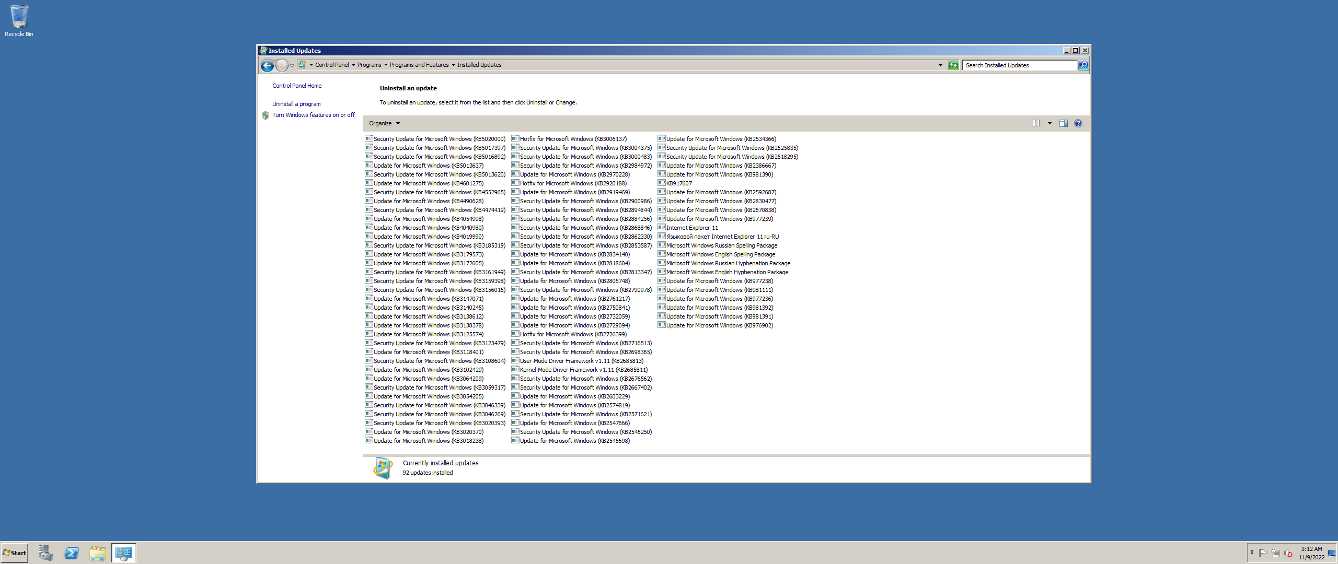Viewport: 1338px width, 564px height.
Task: Open Server Manager from taskbar
Action: coord(45,553)
